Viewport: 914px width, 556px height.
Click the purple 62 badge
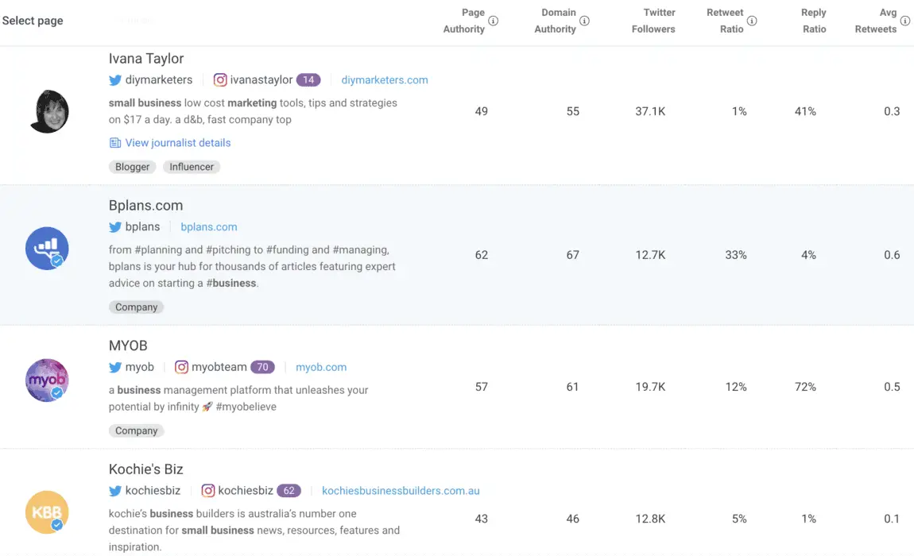click(289, 491)
